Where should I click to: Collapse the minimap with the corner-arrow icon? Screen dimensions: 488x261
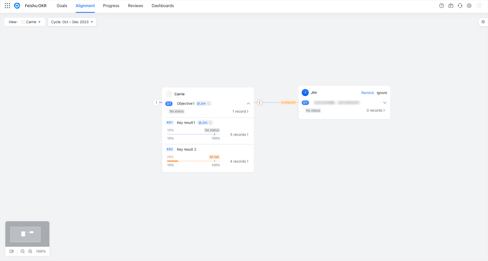coord(11,251)
